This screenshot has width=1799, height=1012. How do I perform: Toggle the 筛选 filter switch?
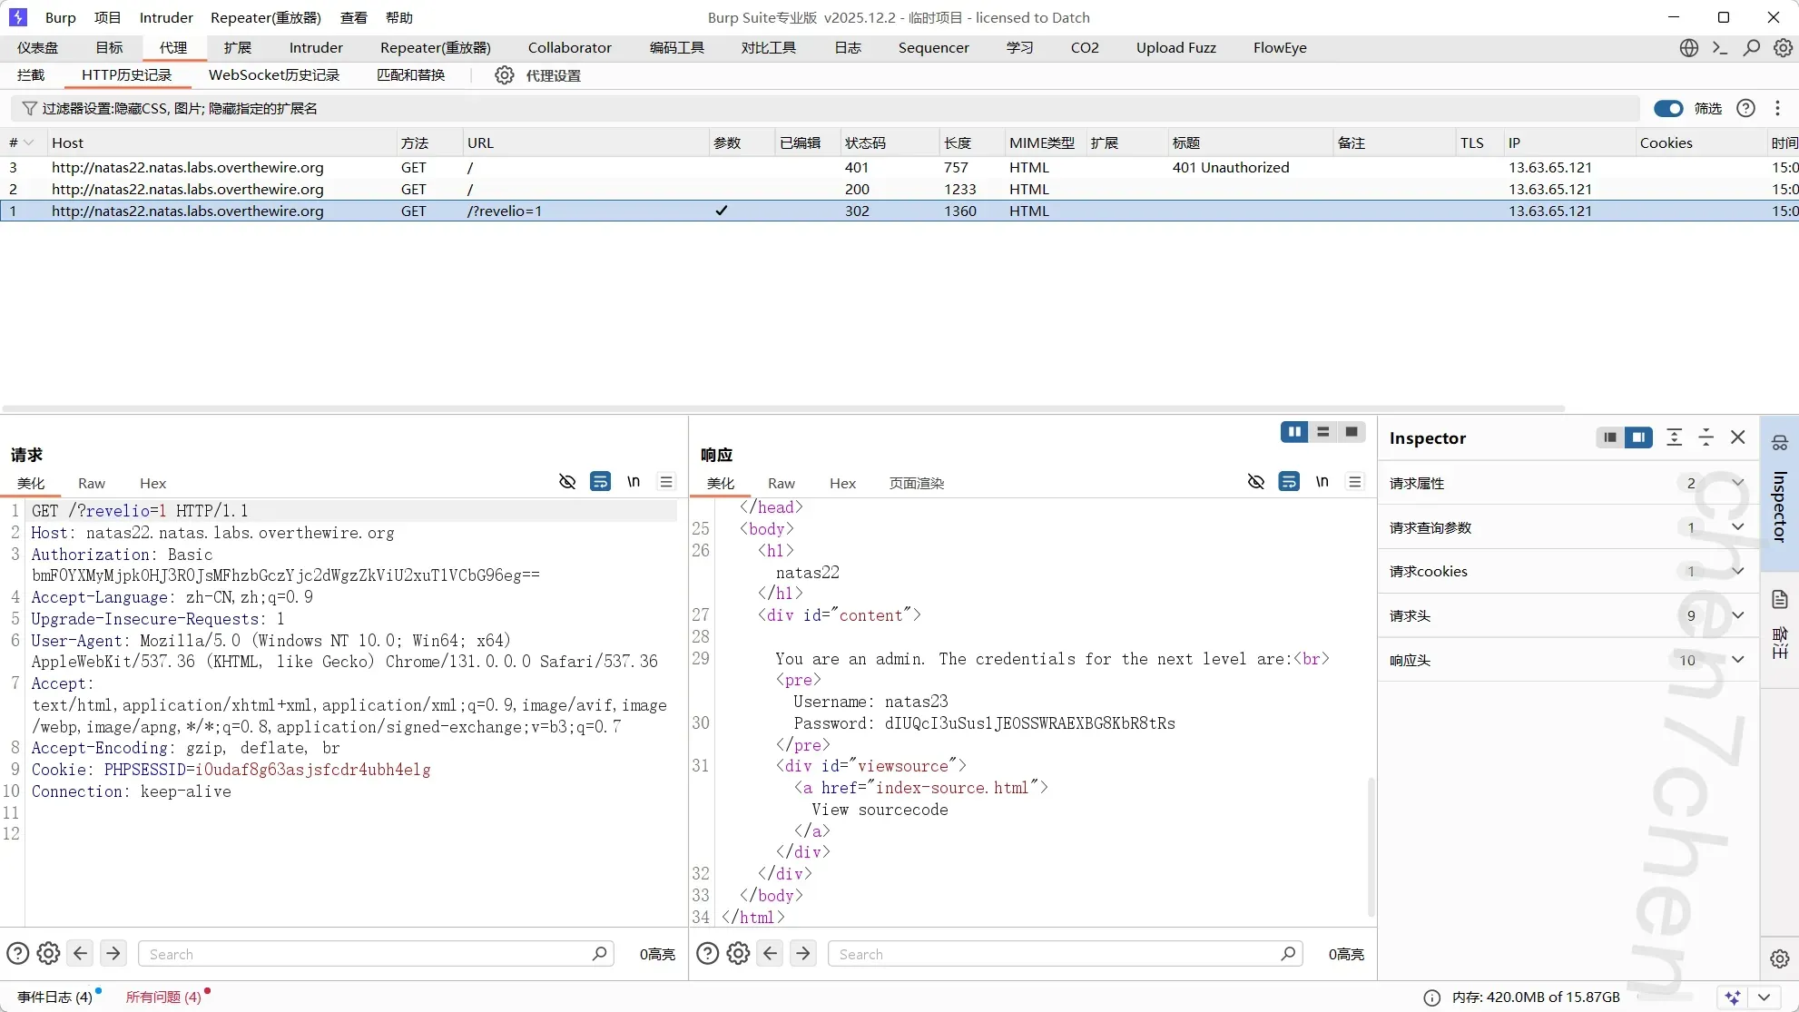point(1668,109)
